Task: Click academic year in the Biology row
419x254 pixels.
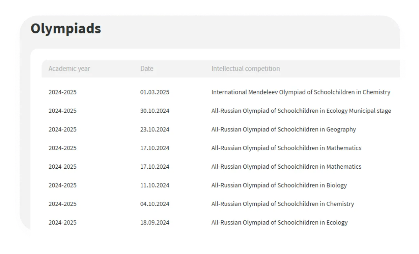Action: [x=62, y=185]
